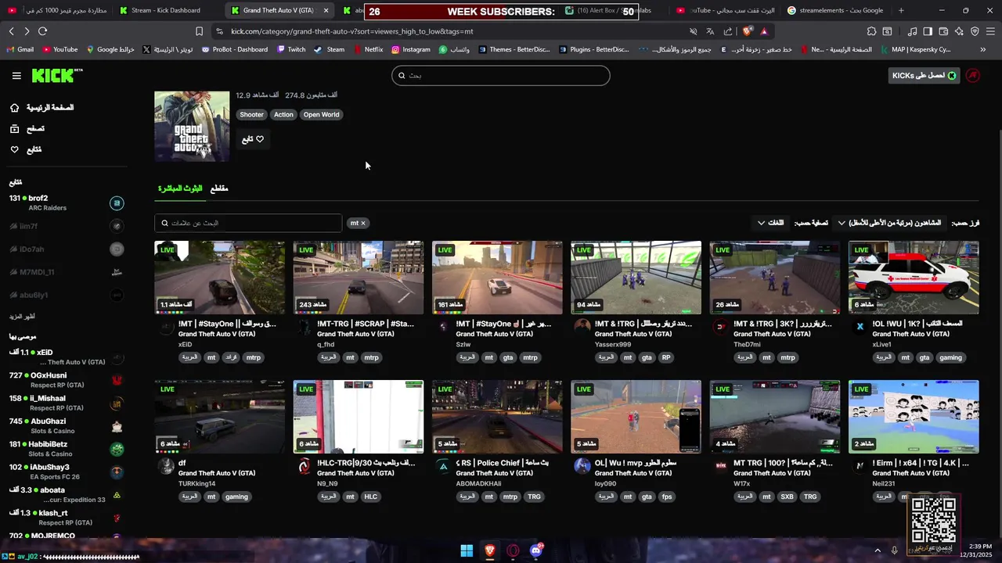Click Yasserx999's channel avatar
The width and height of the screenshot is (1002, 563).
tap(582, 326)
